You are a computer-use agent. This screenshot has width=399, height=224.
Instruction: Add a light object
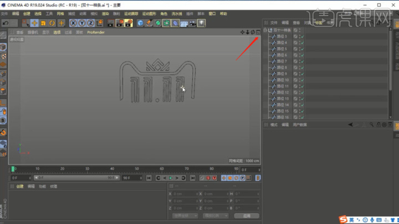coord(201,23)
